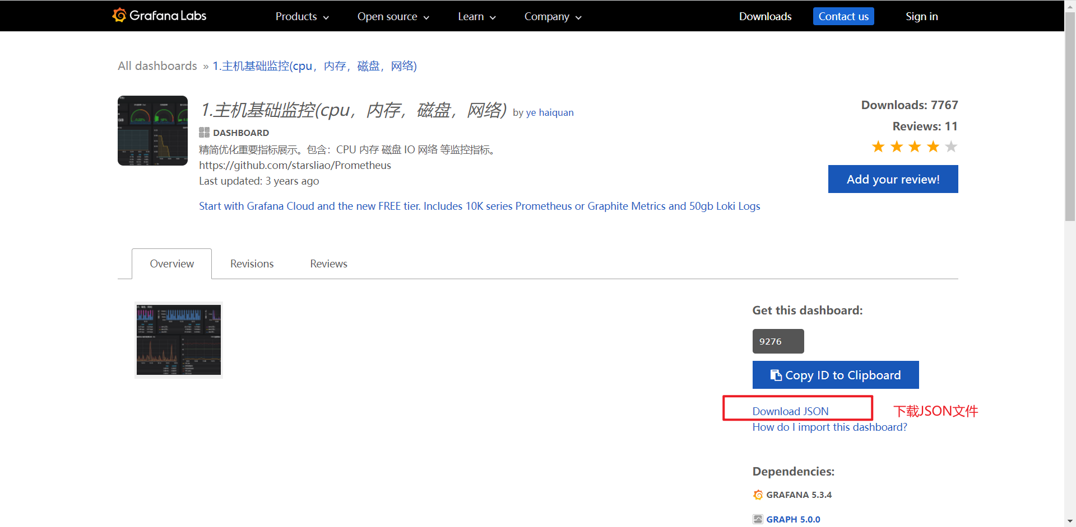Click the first rating star
The image size is (1076, 527).
tap(878, 147)
